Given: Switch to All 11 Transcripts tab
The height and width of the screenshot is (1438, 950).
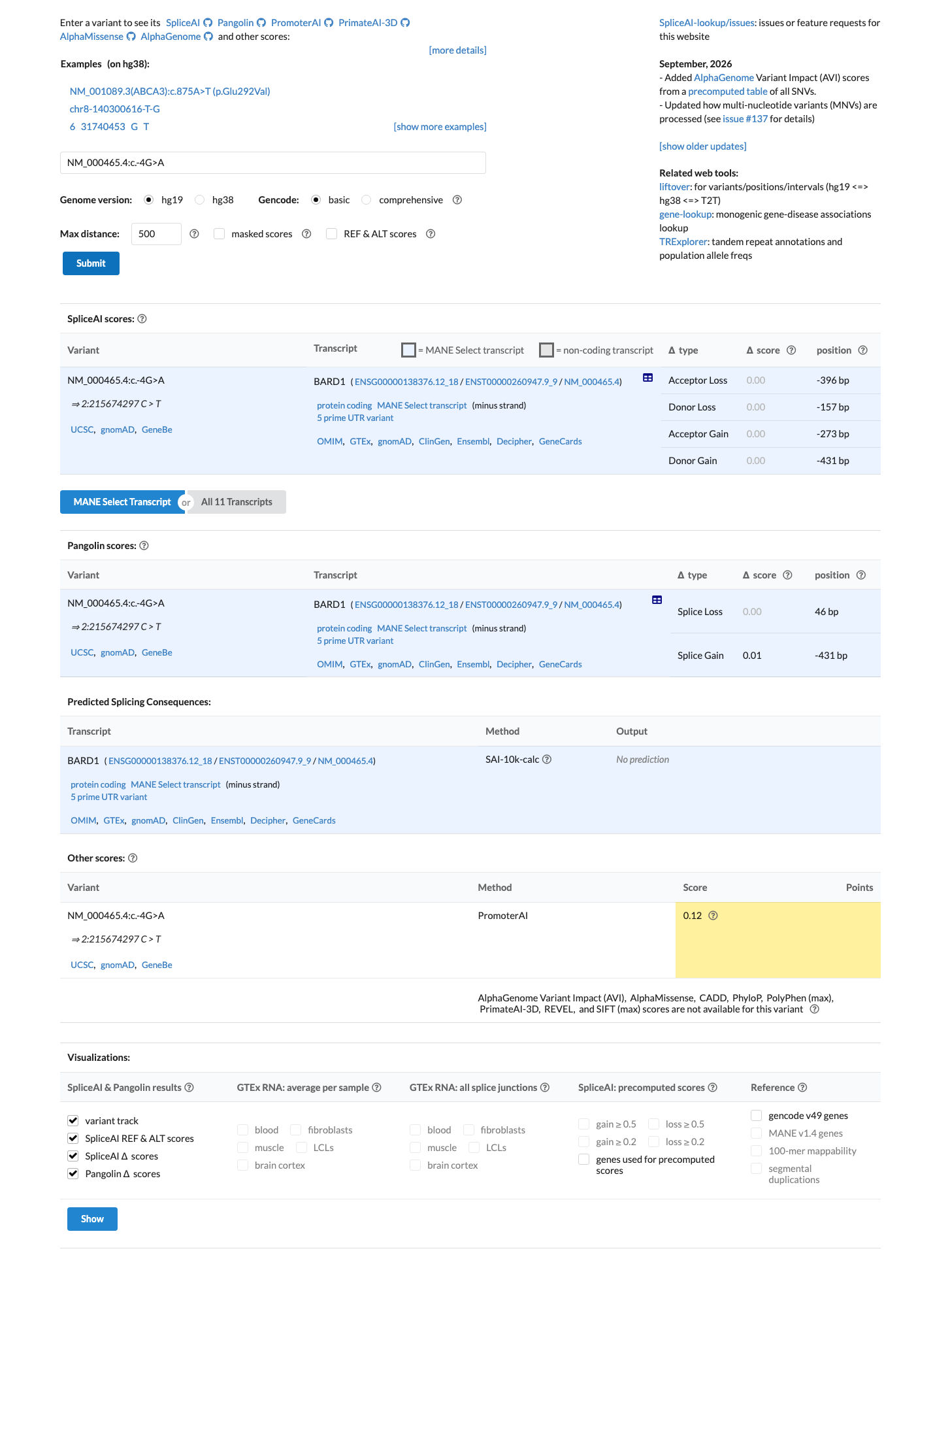Looking at the screenshot, I should tap(237, 502).
